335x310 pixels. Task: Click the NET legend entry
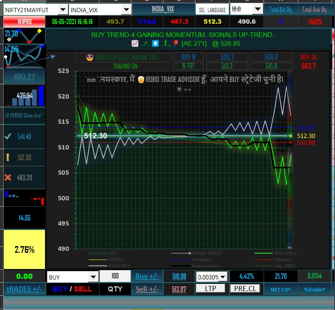tap(103, 253)
